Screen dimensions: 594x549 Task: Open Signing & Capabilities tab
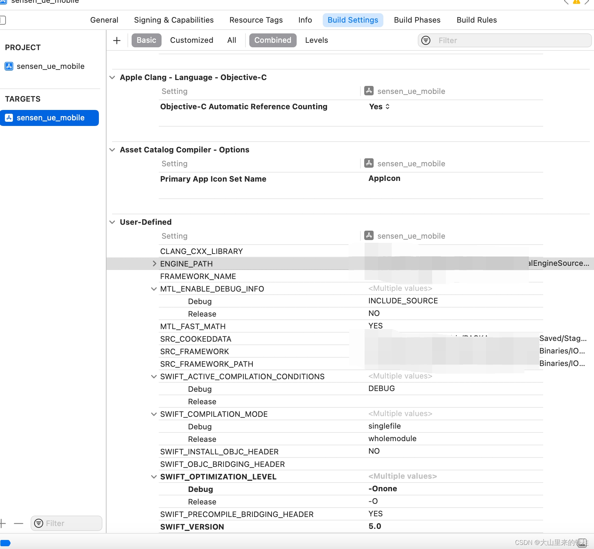(174, 20)
